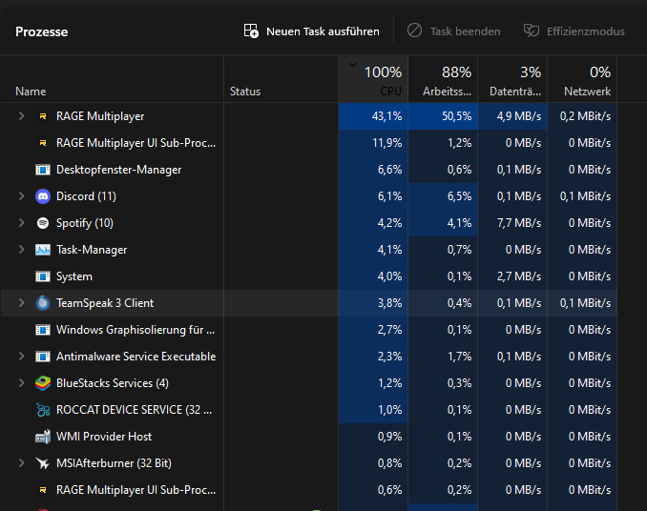Click the BlueStacks Services icon
The height and width of the screenshot is (511, 647).
point(43,383)
